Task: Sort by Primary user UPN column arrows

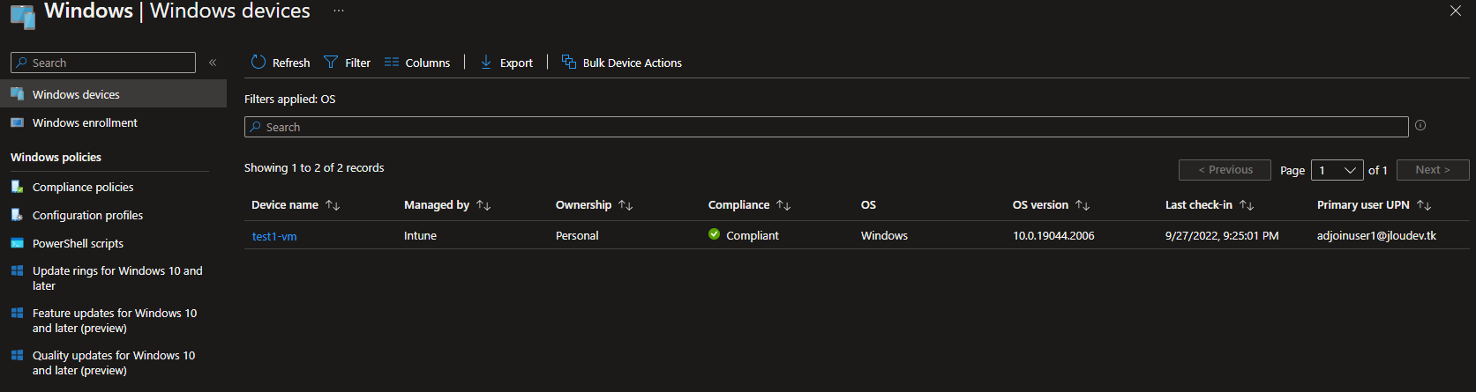Action: [x=1424, y=205]
